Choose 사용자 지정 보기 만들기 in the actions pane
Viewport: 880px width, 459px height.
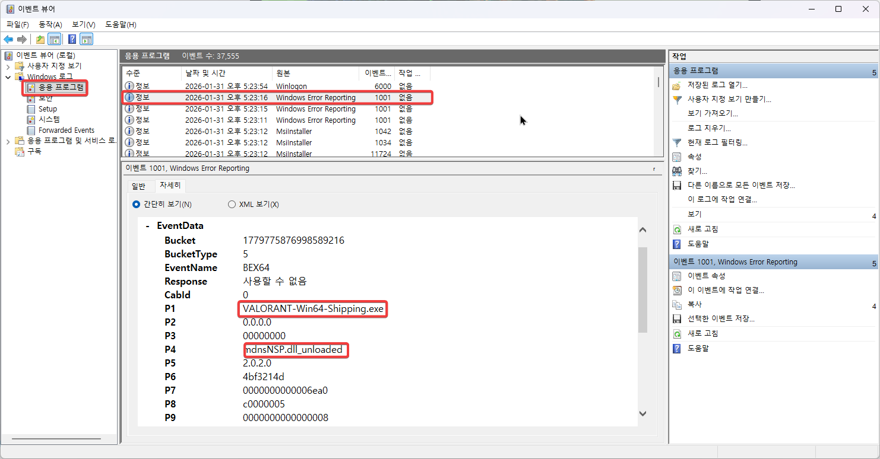tap(729, 100)
